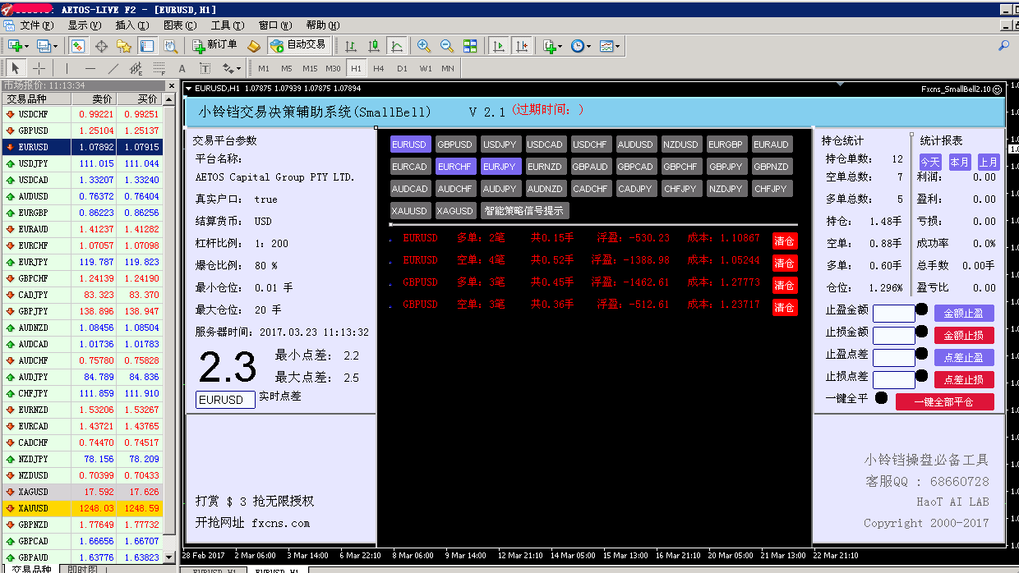The height and width of the screenshot is (573, 1019).
Task: Zoom out of the chart
Action: point(447,46)
